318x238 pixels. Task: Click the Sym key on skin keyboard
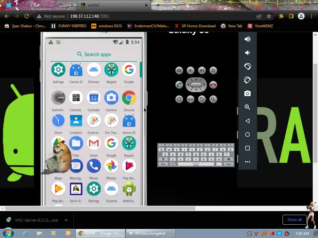pos(163,164)
